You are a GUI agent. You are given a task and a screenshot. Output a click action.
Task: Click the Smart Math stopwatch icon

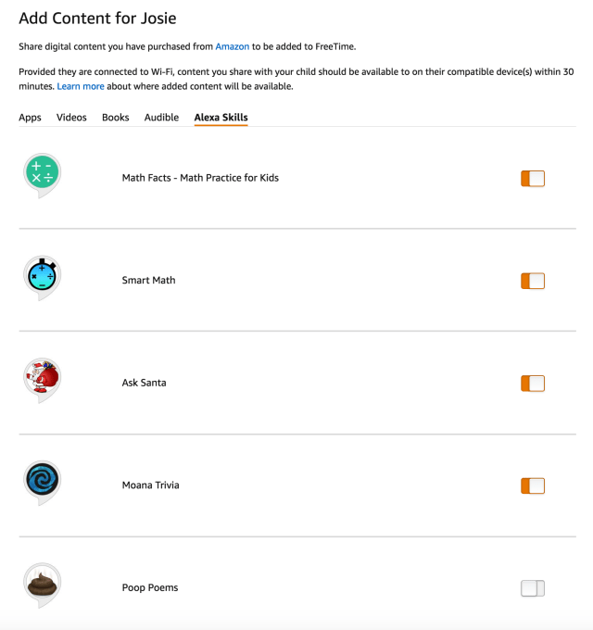[43, 278]
